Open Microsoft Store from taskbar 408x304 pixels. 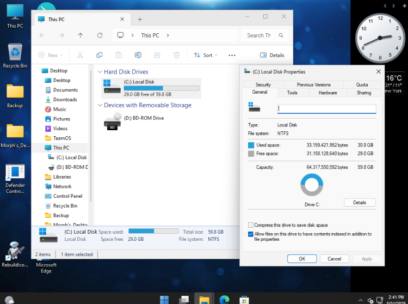pyautogui.click(x=244, y=300)
